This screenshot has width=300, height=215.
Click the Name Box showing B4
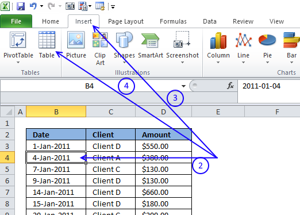(x=89, y=86)
